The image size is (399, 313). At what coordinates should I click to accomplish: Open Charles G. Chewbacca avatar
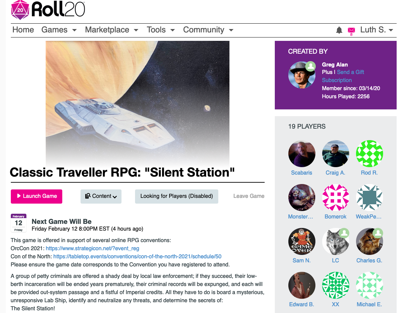pos(369,241)
